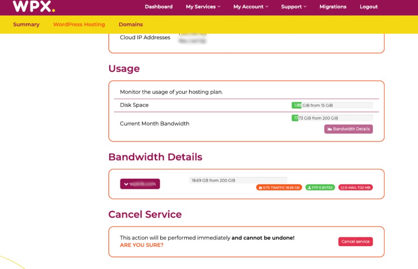418x269 pixels.
Task: Expand the blurred domain bandwidth row
Action: pos(140,184)
